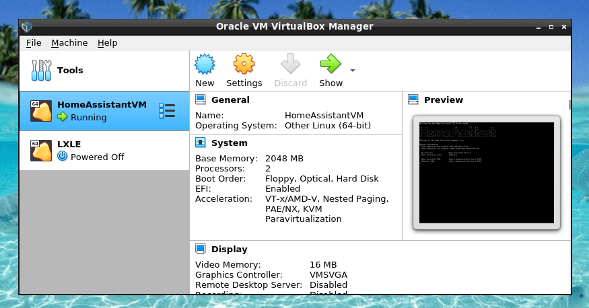Click the details pane vertical scrollbar handle

(570, 105)
